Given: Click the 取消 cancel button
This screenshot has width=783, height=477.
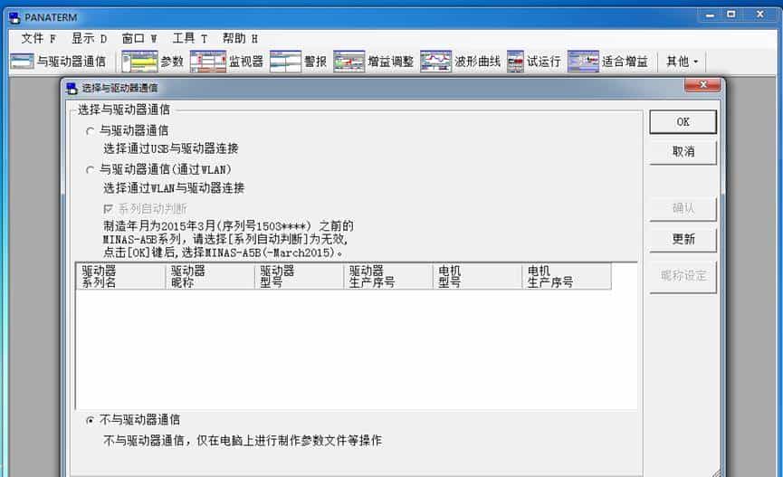Looking at the screenshot, I should [x=683, y=152].
